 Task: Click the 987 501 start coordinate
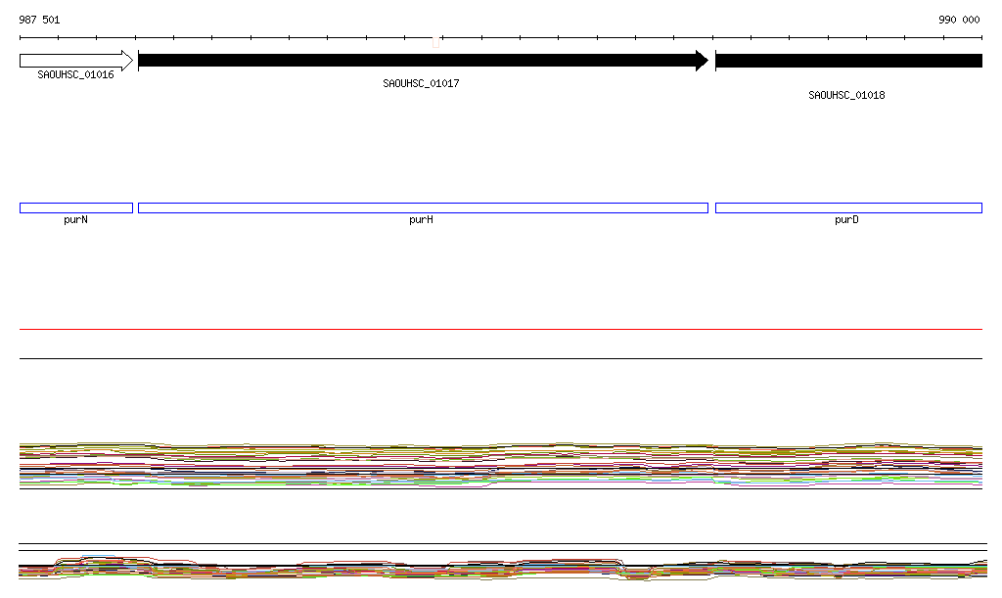pyautogui.click(x=39, y=20)
